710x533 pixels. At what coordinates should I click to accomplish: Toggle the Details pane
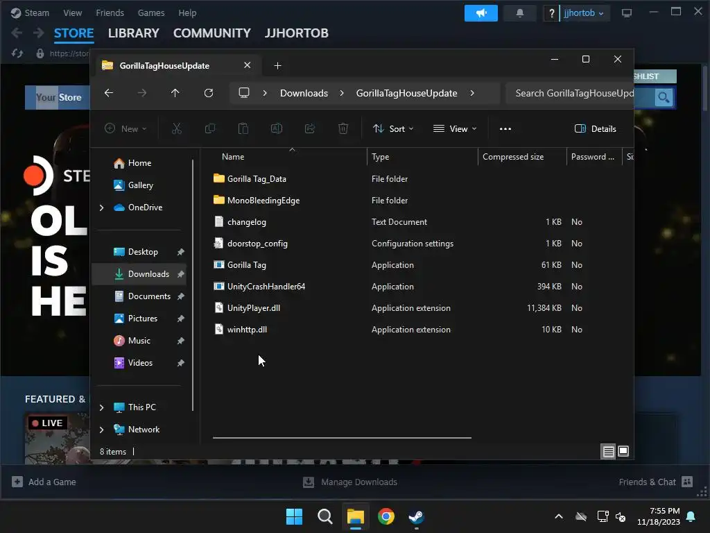coord(595,128)
